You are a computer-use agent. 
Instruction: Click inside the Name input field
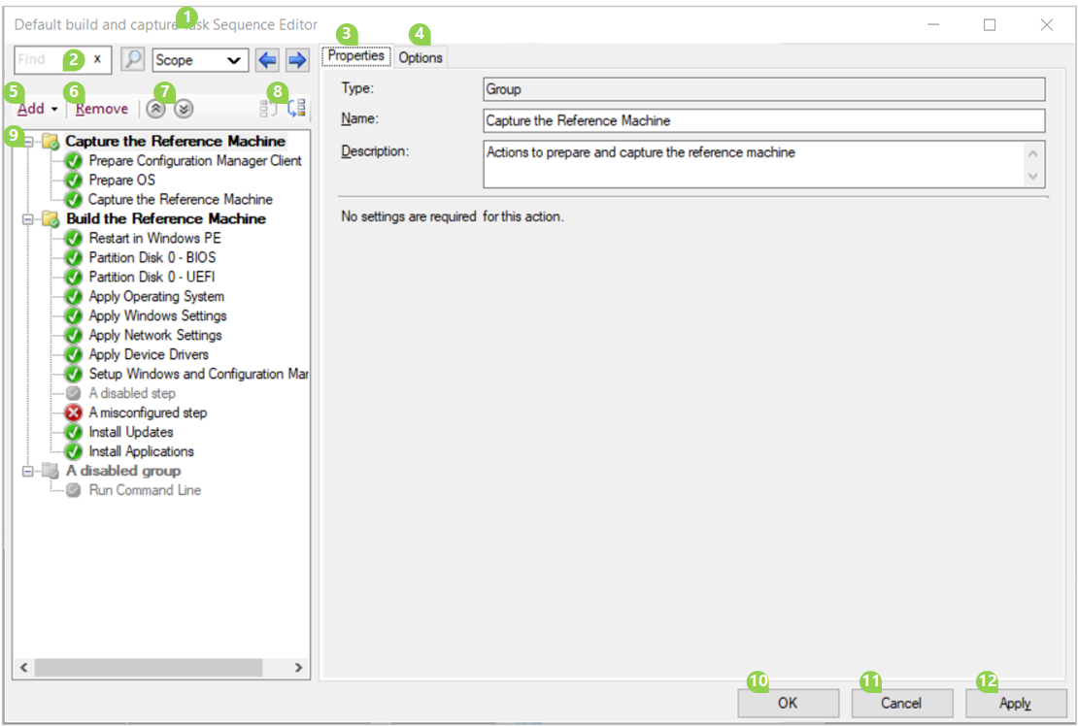tap(762, 120)
